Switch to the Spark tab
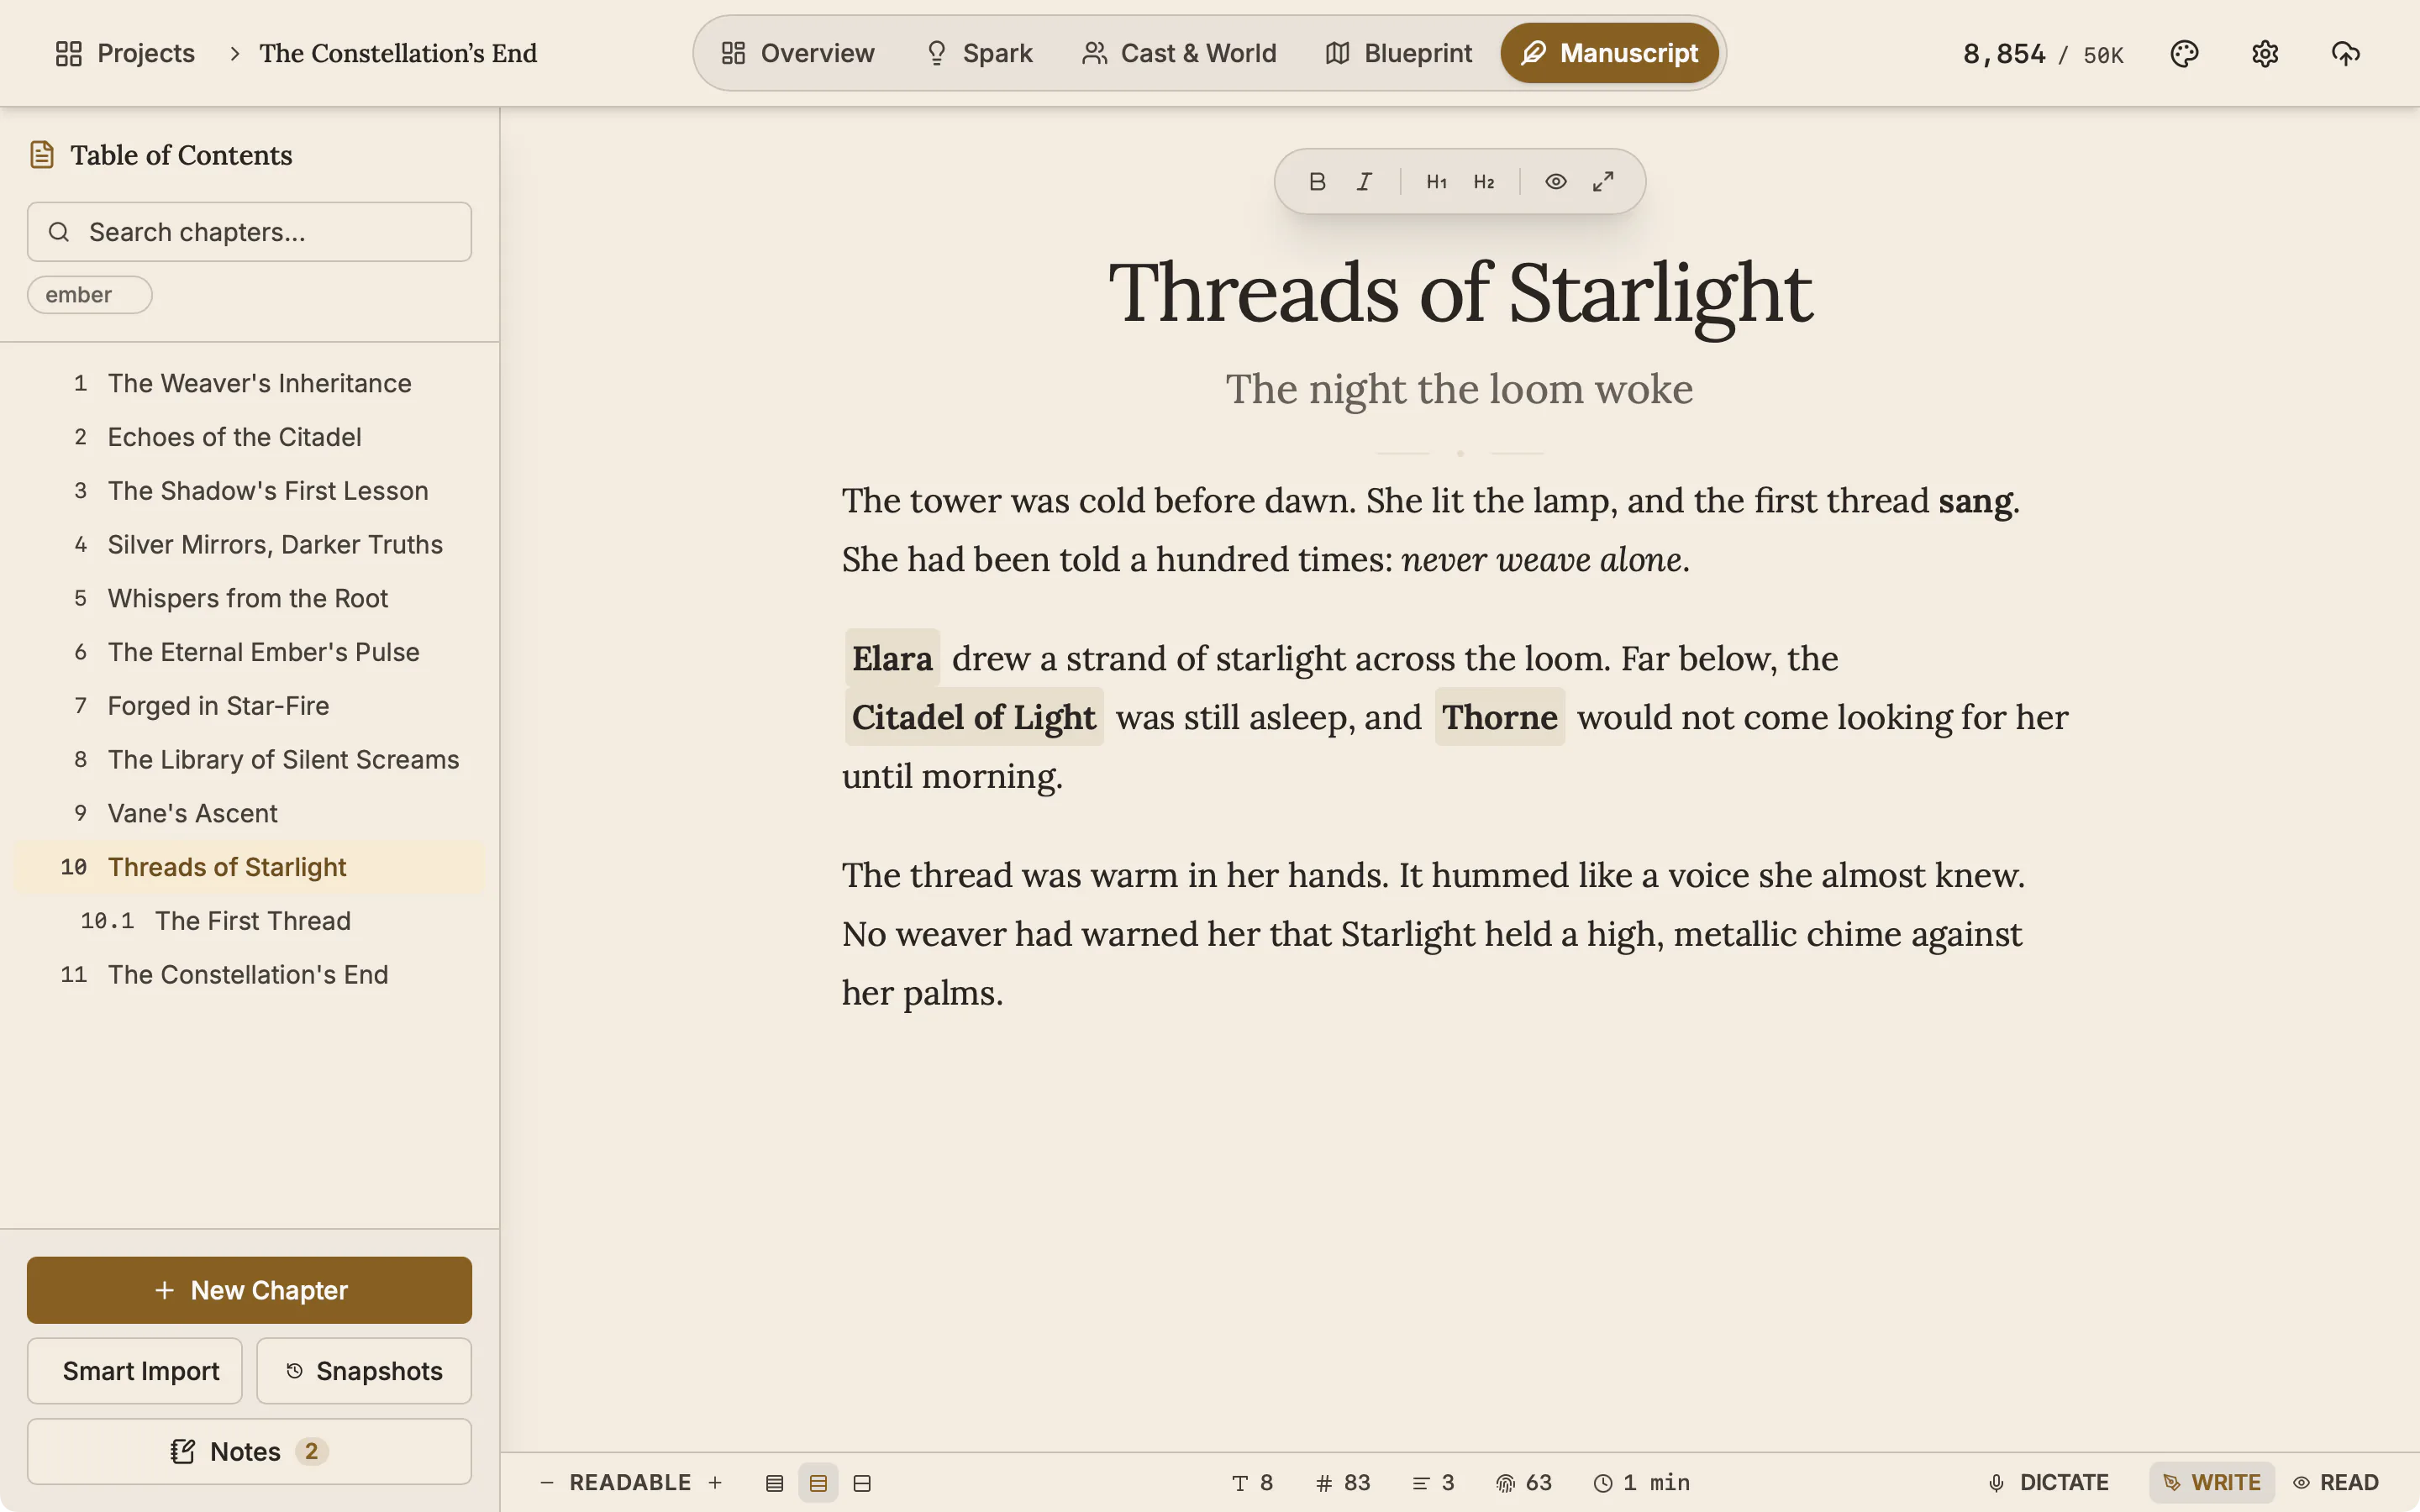This screenshot has width=2420, height=1512. point(979,53)
